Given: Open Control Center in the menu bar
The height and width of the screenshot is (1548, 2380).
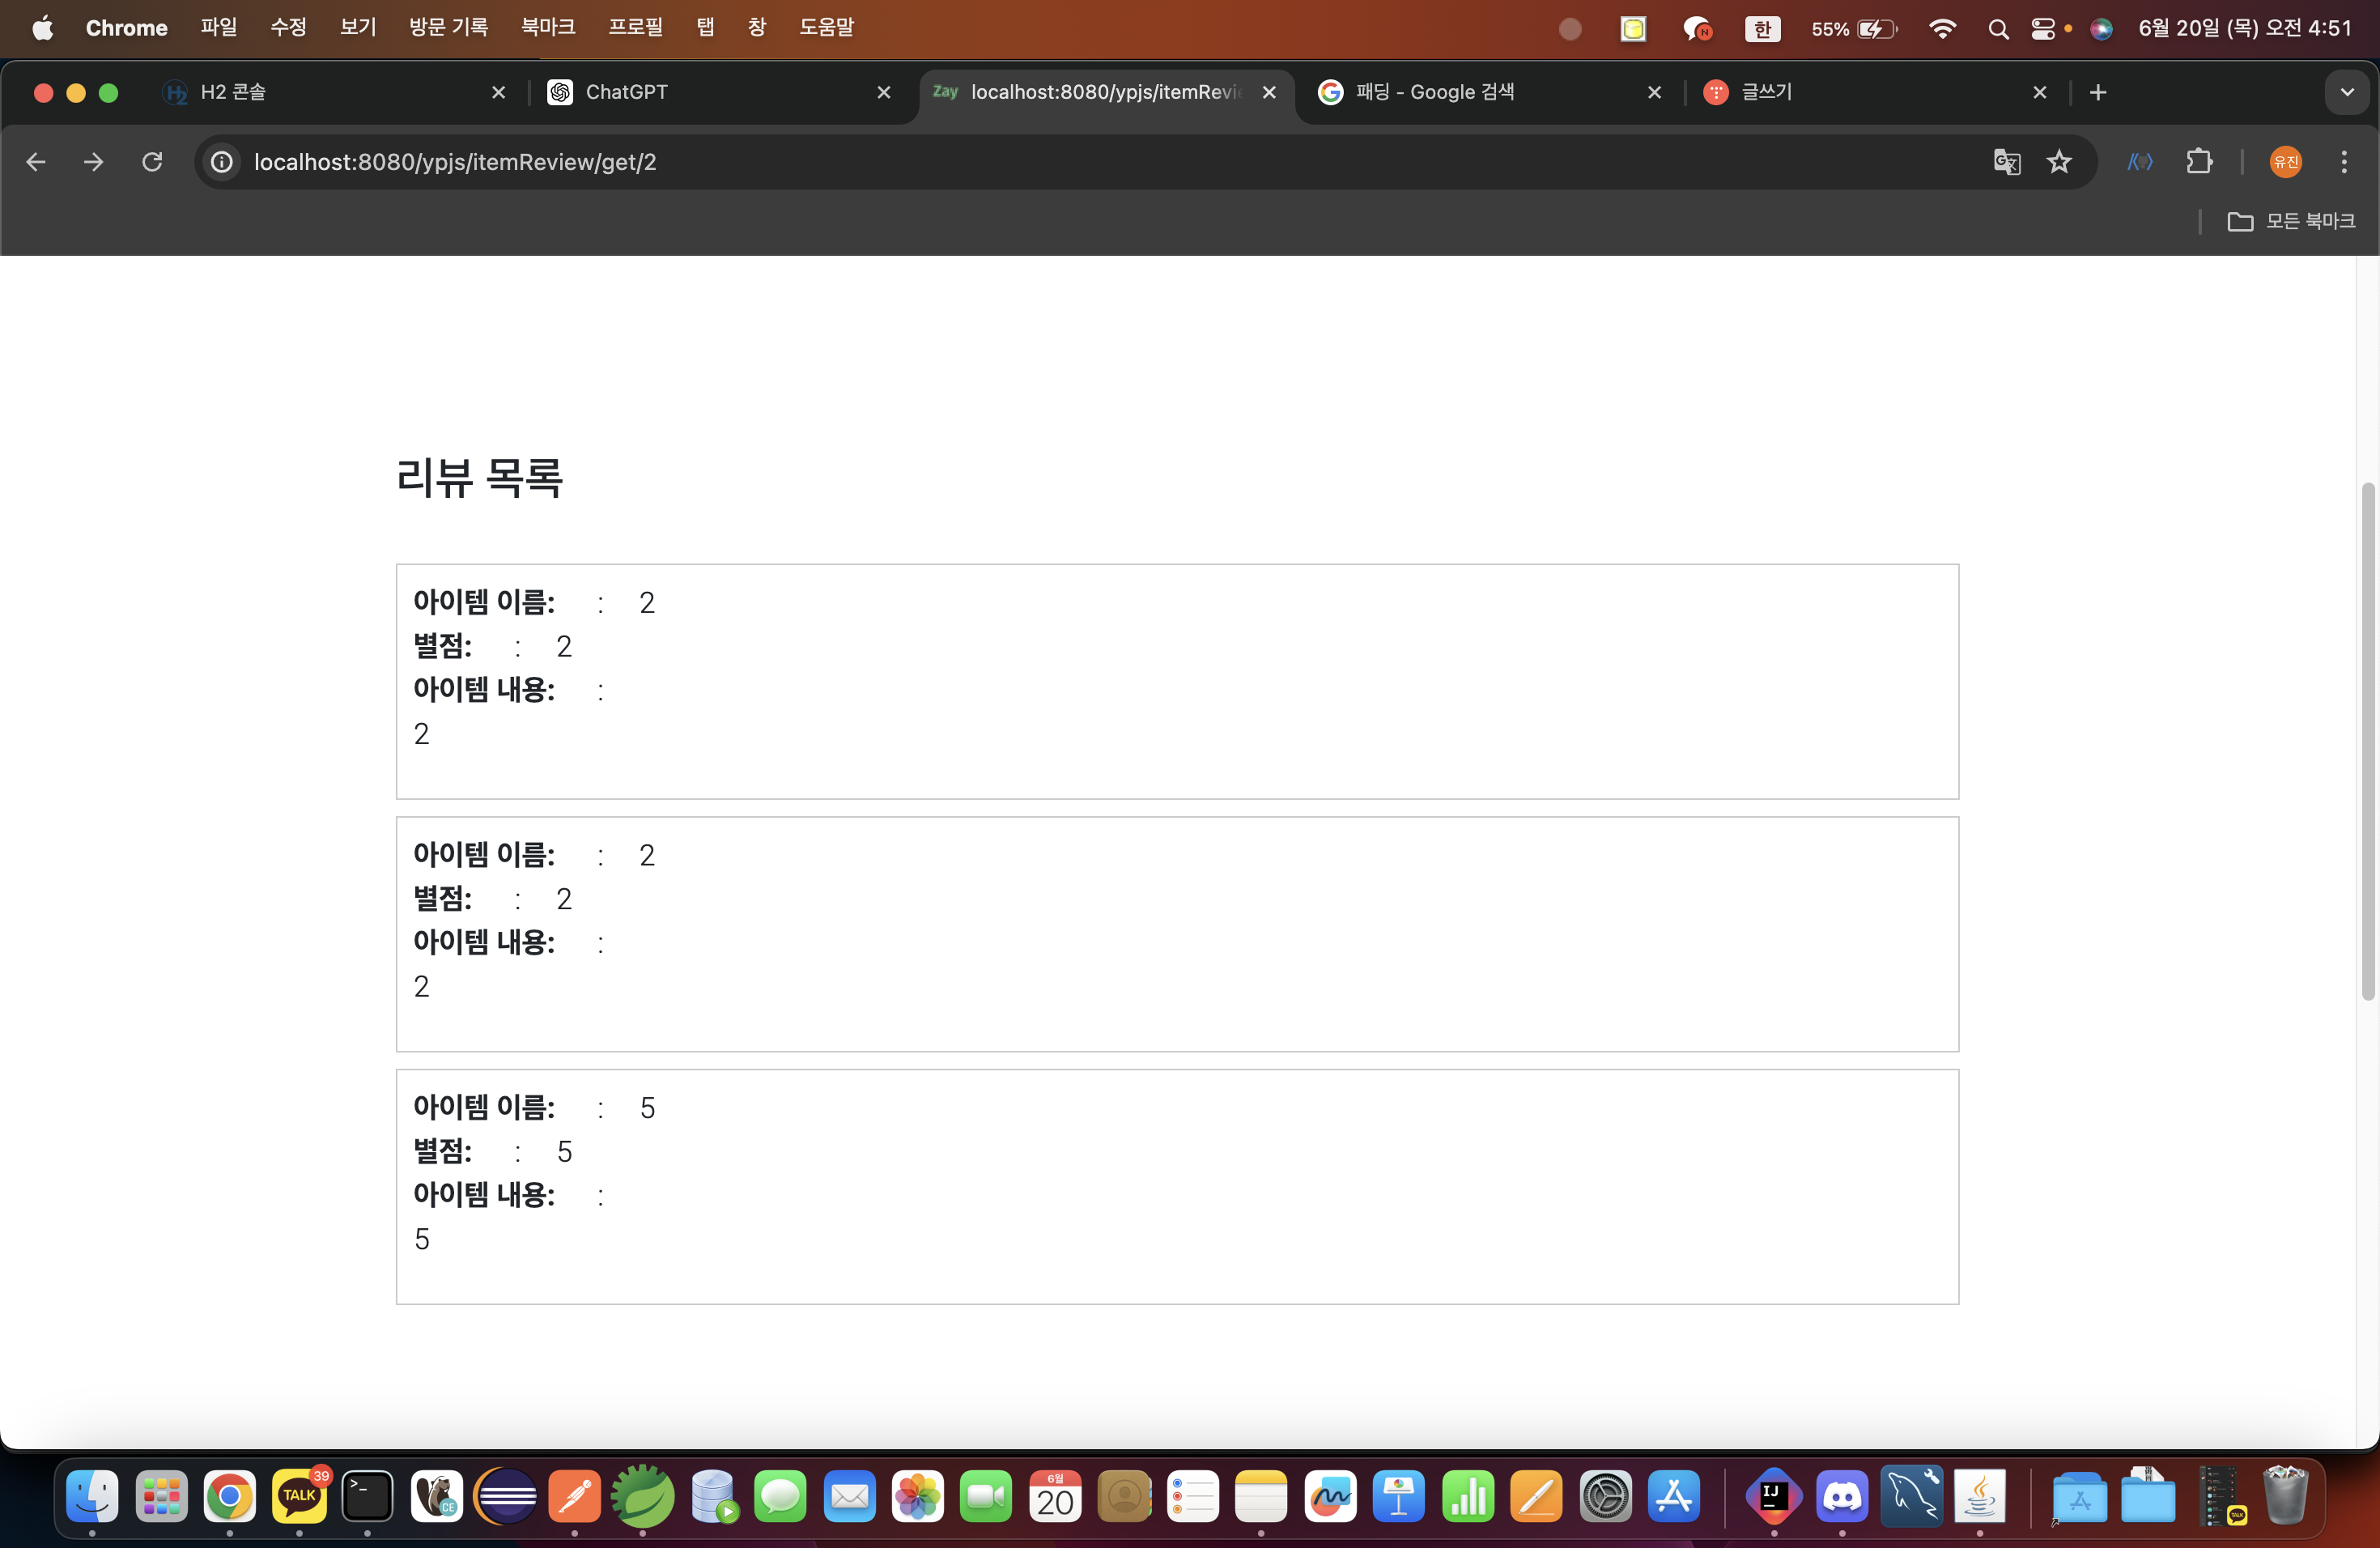Looking at the screenshot, I should pyautogui.click(x=2043, y=29).
